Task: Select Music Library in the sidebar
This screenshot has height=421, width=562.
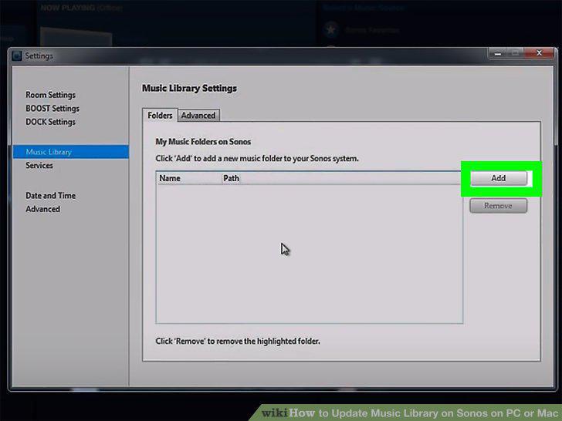Action: 71,152
